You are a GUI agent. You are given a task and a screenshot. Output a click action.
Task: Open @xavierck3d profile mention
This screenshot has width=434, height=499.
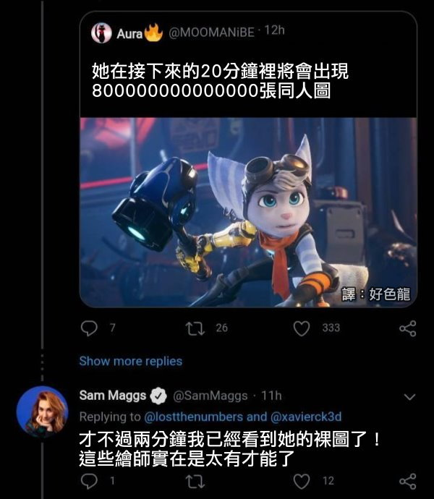tap(306, 417)
